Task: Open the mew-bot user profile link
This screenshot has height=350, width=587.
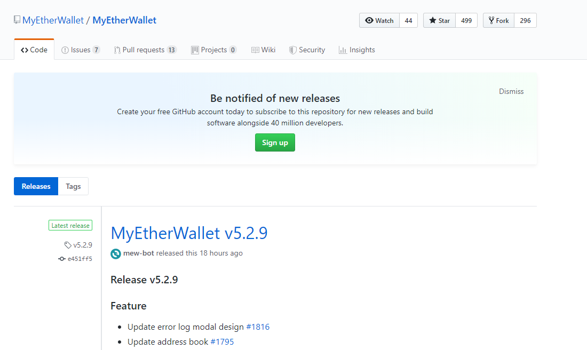Action: click(x=139, y=253)
